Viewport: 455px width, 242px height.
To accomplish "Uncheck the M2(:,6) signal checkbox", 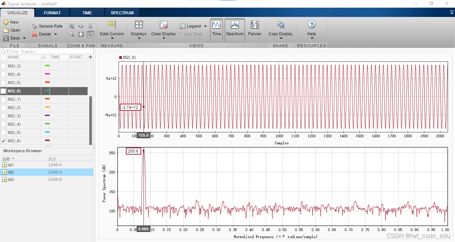I will point(3,141).
